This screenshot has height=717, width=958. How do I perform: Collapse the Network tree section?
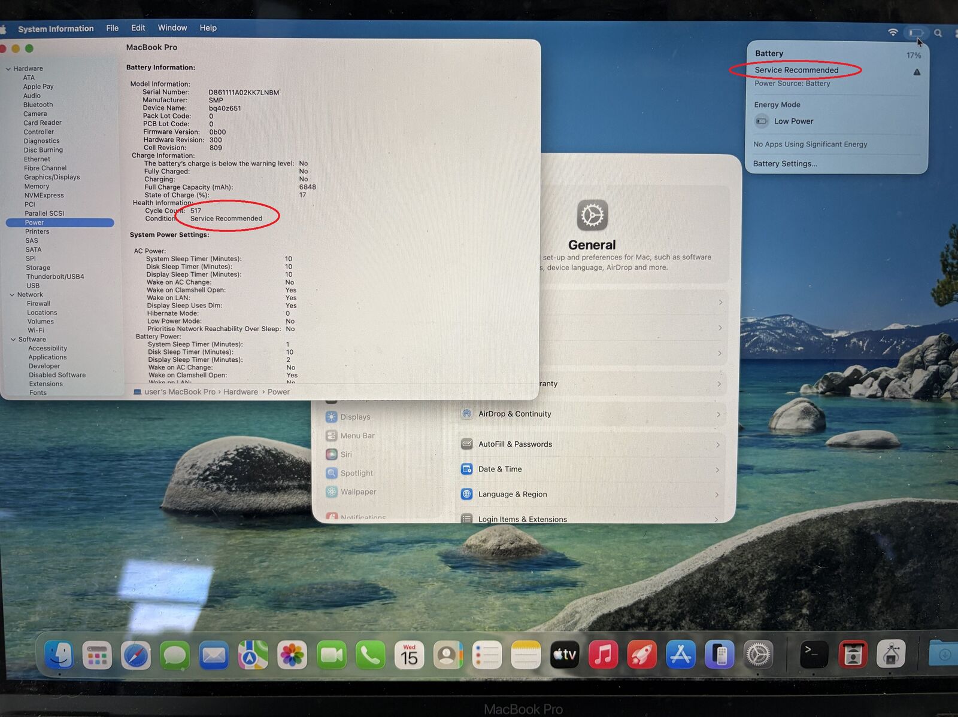point(12,295)
